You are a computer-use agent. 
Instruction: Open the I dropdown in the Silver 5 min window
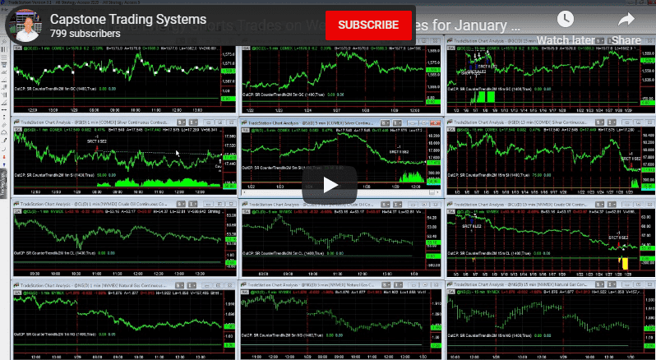(x=397, y=123)
